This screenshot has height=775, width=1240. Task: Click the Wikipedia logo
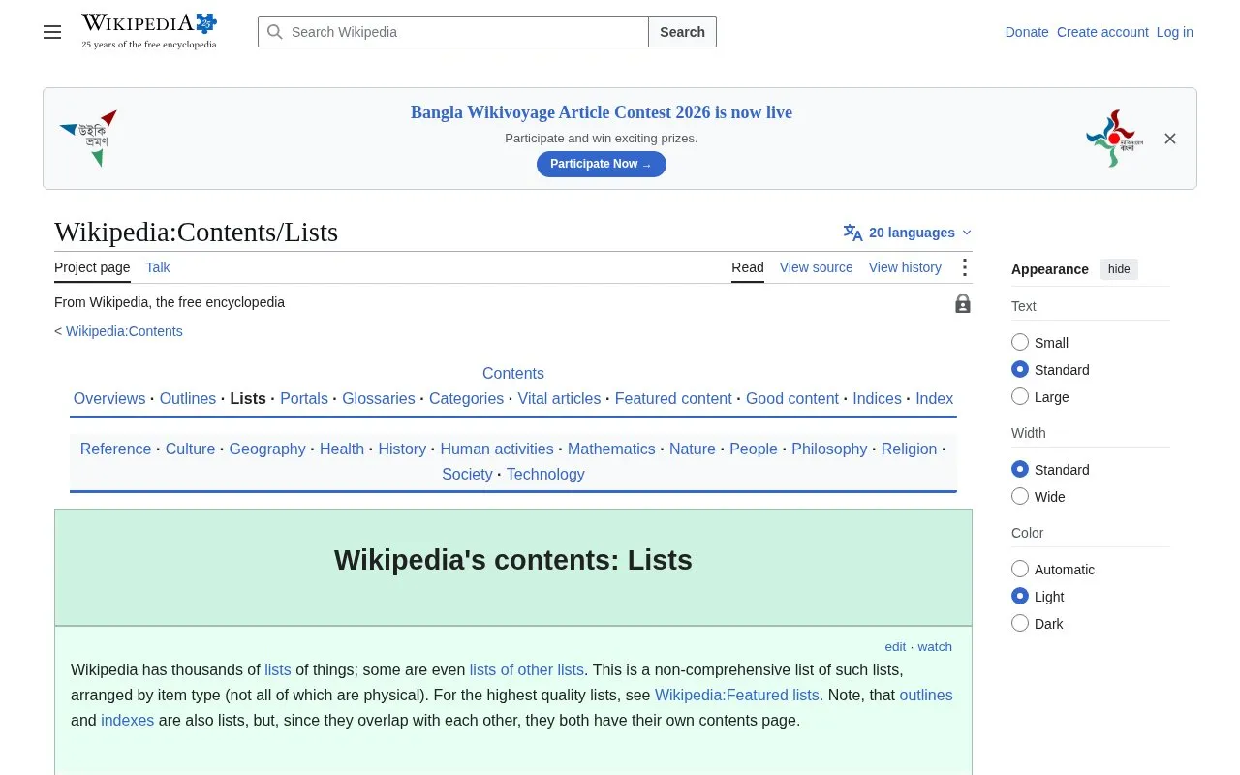[149, 31]
